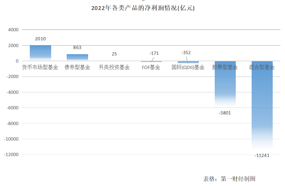Click the 863 data label
The width and height of the screenshot is (285, 186).
click(77, 47)
